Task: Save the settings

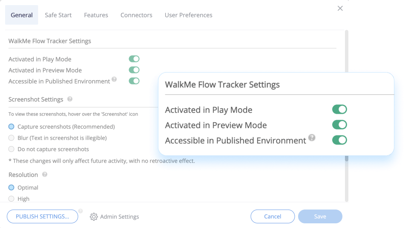Action: click(320, 217)
